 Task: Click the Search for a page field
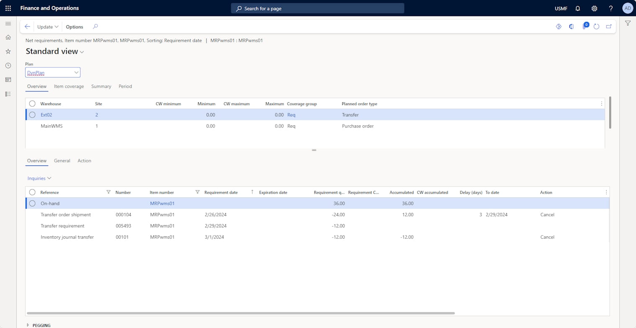317,8
